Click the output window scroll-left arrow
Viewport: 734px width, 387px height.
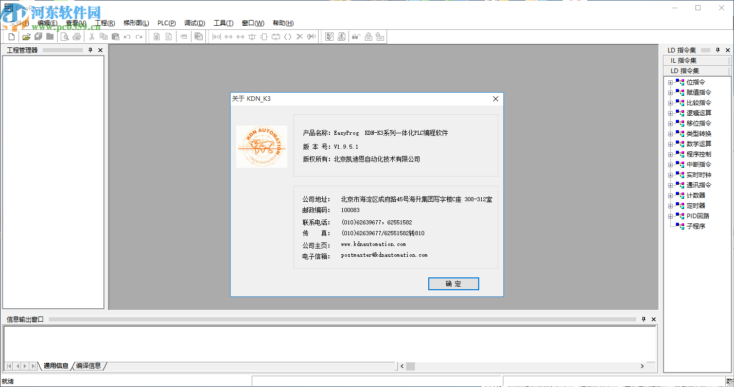coord(401,366)
